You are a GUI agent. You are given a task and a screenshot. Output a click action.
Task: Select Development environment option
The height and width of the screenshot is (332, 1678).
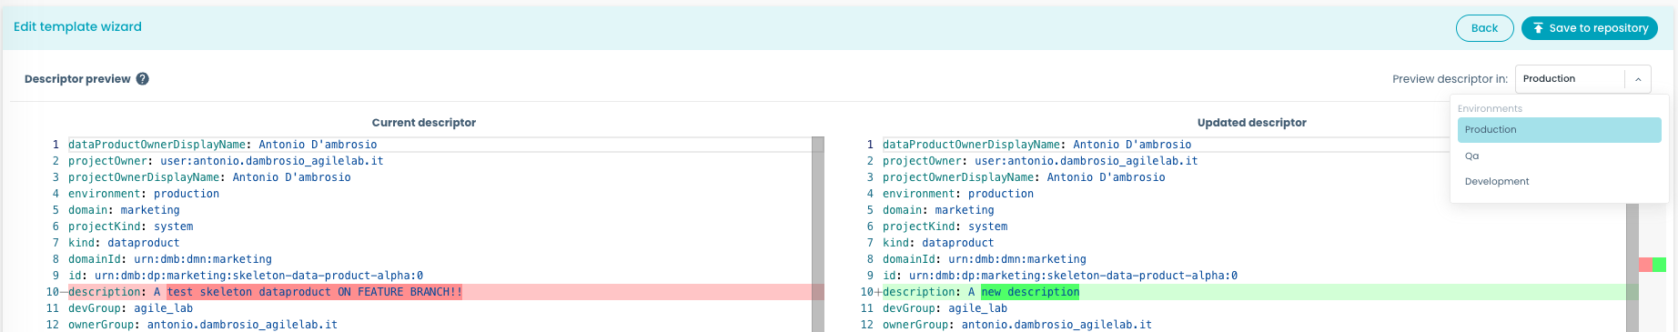1559,182
